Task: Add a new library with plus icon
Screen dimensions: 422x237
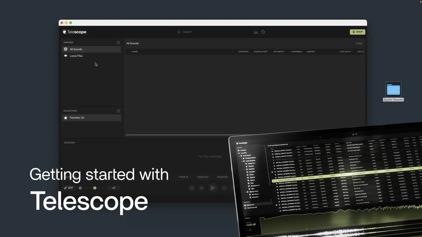Action: pyautogui.click(x=118, y=43)
